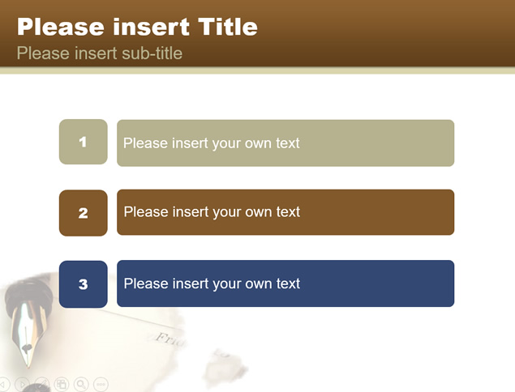515x392 pixels.
Task: Click the tan bar reading 'Please insert your own text'
Action: 285,143
